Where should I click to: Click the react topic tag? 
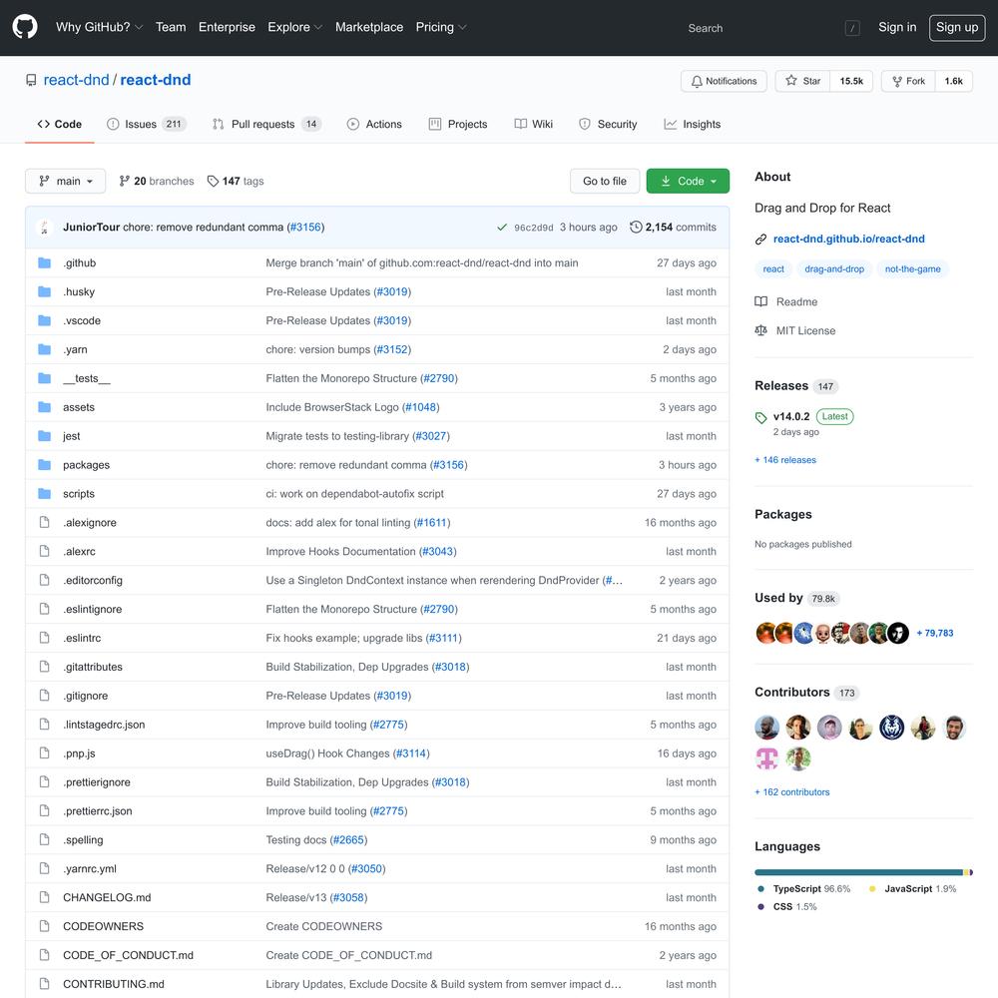(773, 269)
